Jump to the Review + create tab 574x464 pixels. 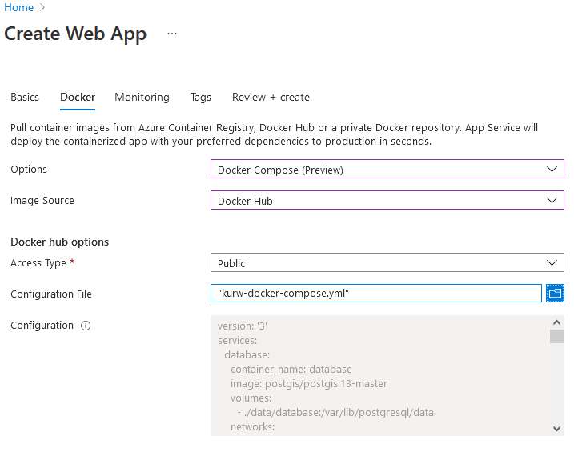tap(271, 97)
